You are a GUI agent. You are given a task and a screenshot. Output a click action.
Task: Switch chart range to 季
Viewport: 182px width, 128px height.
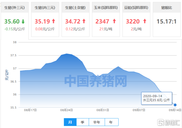coord(82,122)
